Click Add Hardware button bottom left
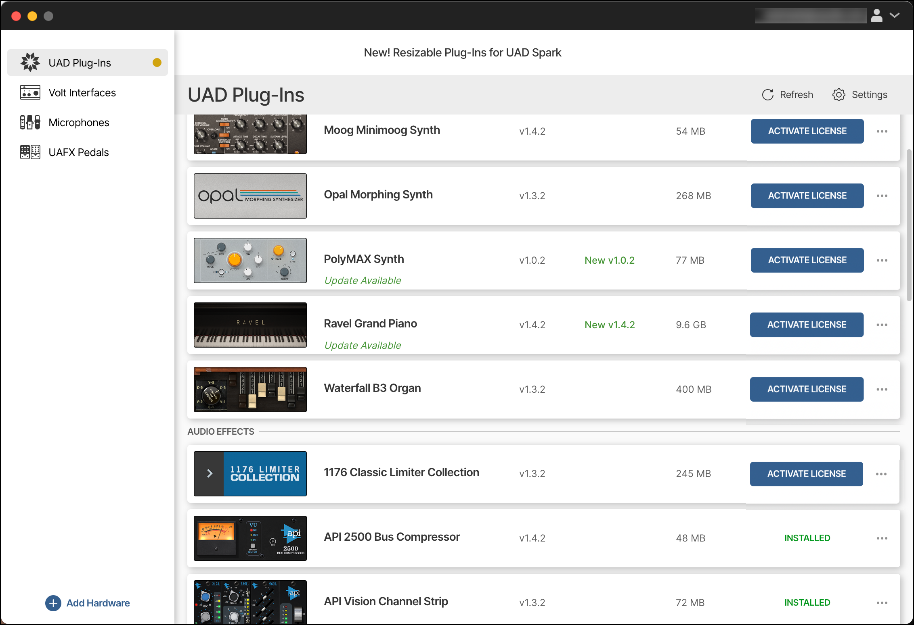 tap(88, 603)
